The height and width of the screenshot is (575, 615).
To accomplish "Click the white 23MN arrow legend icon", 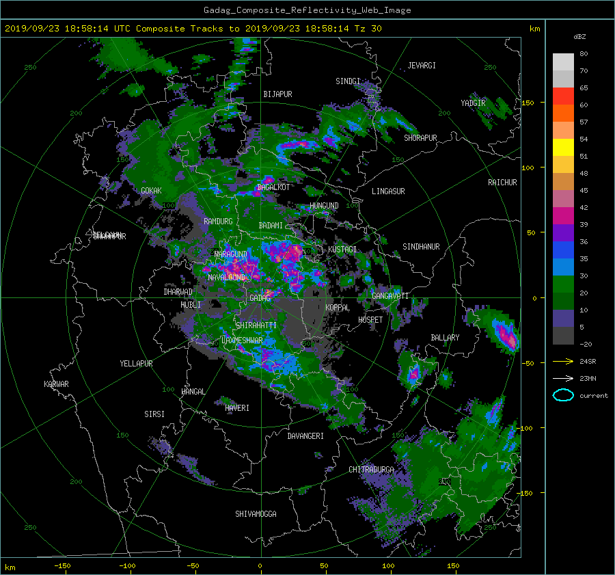I will [563, 378].
